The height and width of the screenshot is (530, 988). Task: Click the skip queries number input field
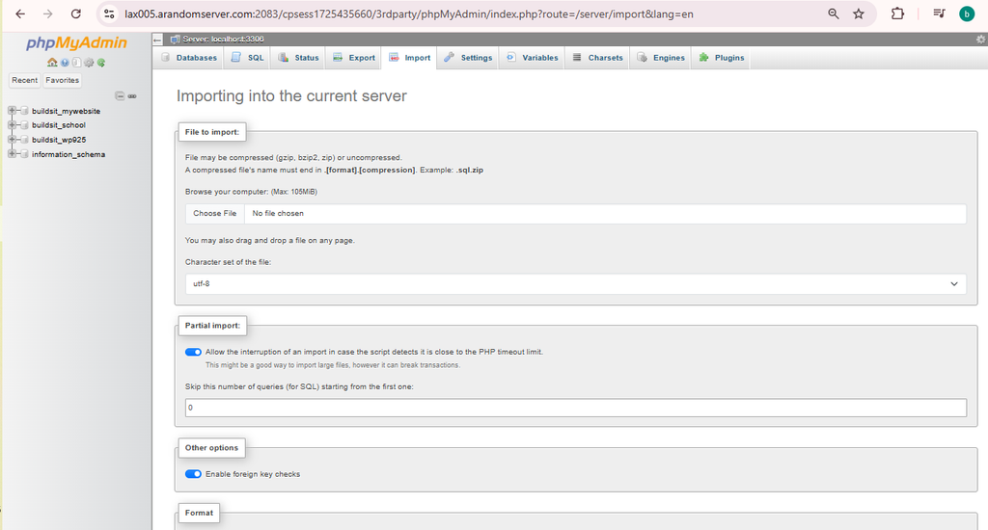click(x=576, y=408)
